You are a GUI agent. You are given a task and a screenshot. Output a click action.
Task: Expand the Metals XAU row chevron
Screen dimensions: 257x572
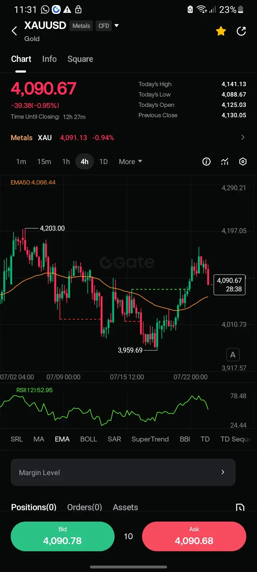(x=243, y=137)
